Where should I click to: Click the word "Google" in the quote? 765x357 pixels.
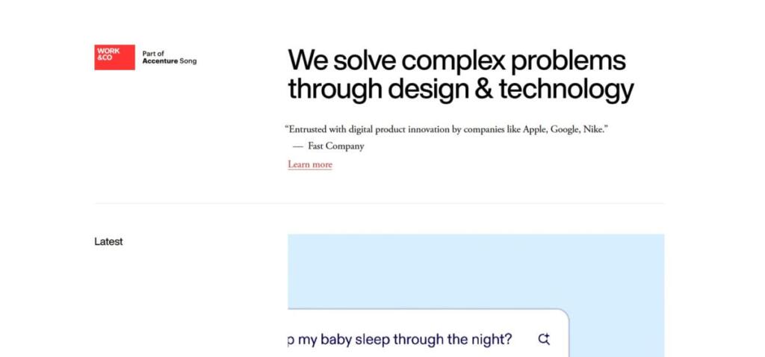(567, 129)
